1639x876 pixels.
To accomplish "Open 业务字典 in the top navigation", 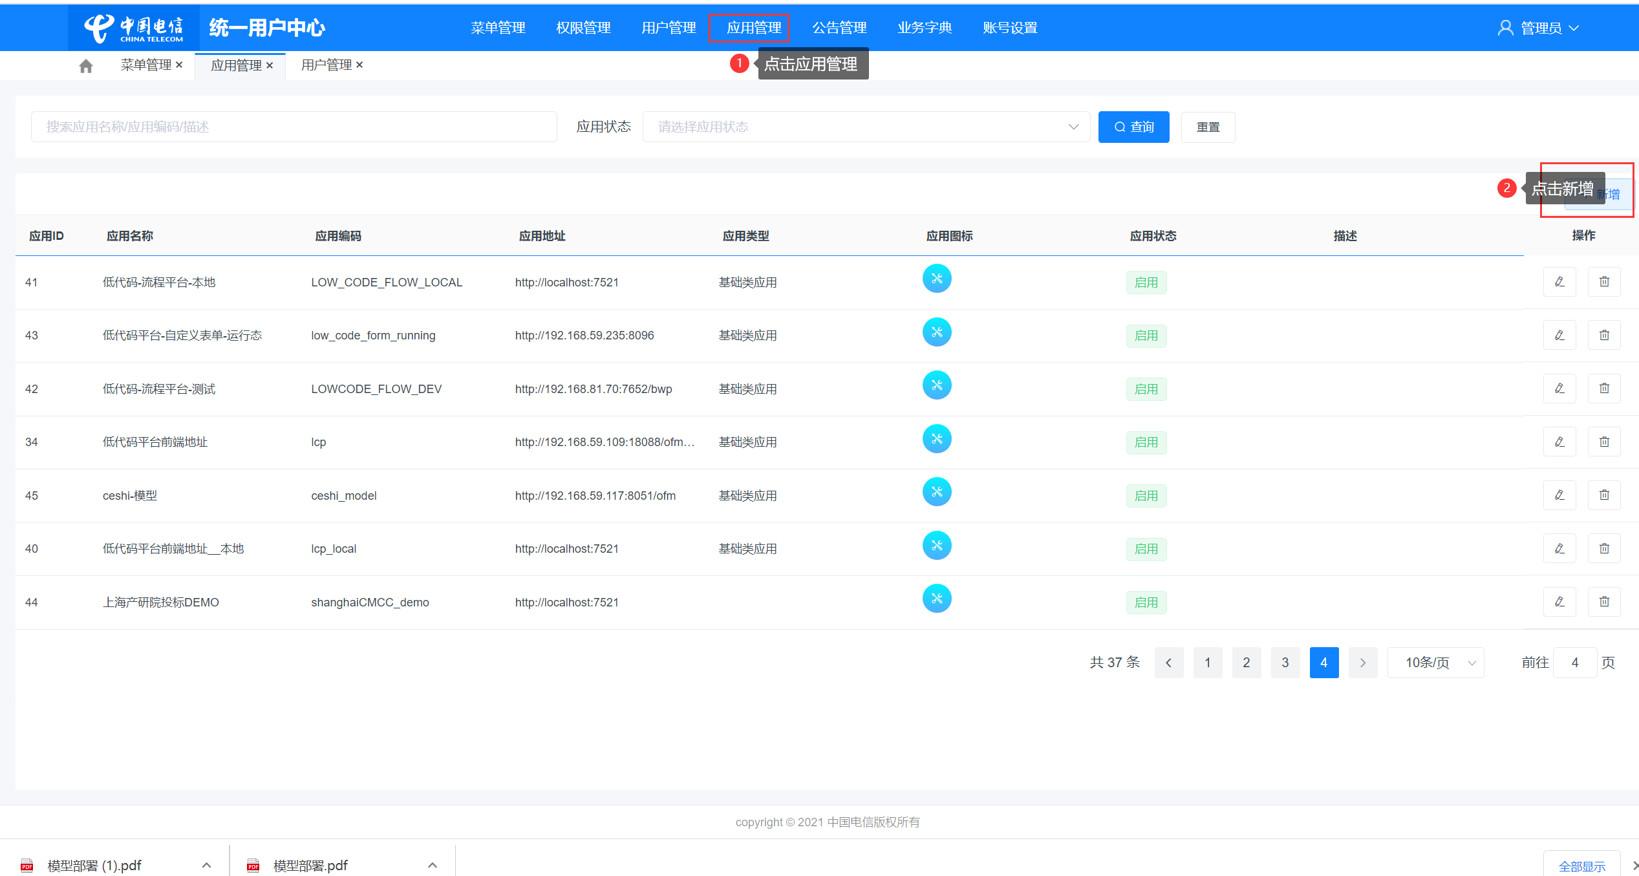I will pos(925,28).
